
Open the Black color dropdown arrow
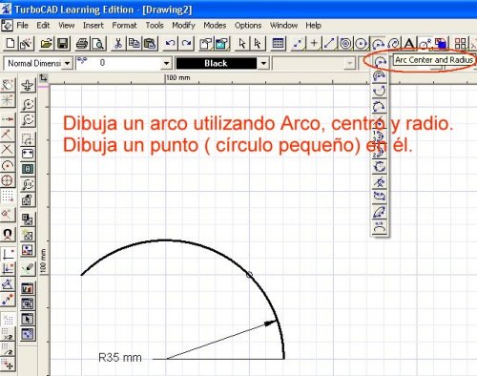263,63
